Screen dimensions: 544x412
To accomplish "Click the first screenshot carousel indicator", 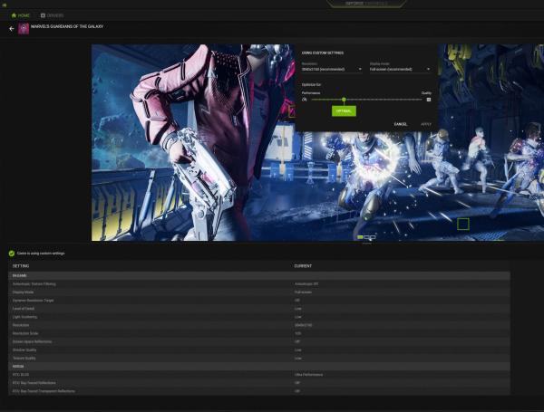I will [360, 237].
